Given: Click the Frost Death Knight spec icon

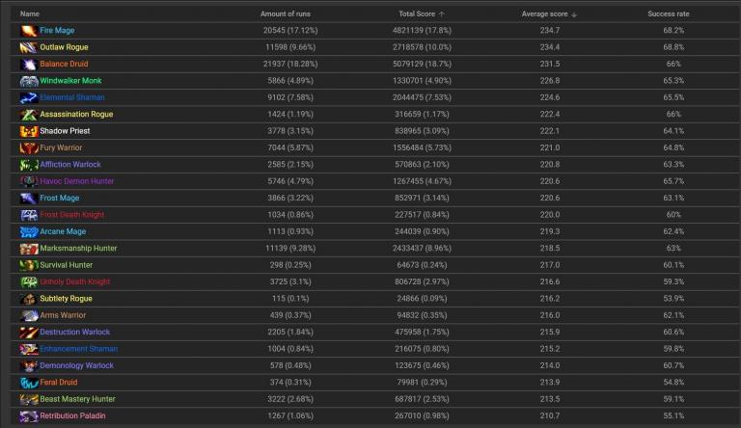Looking at the screenshot, I should pyautogui.click(x=28, y=215).
